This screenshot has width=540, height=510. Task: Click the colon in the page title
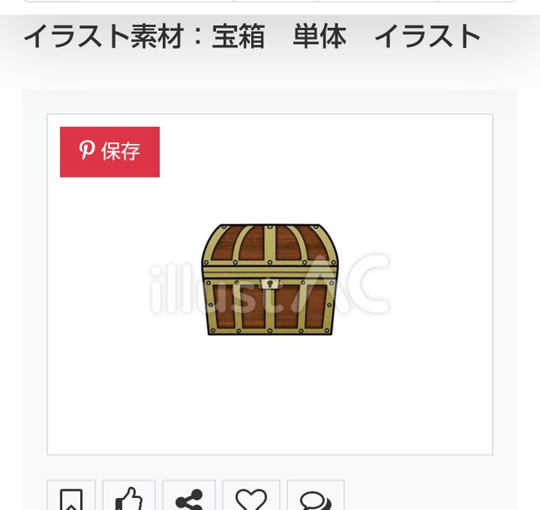pos(198,37)
